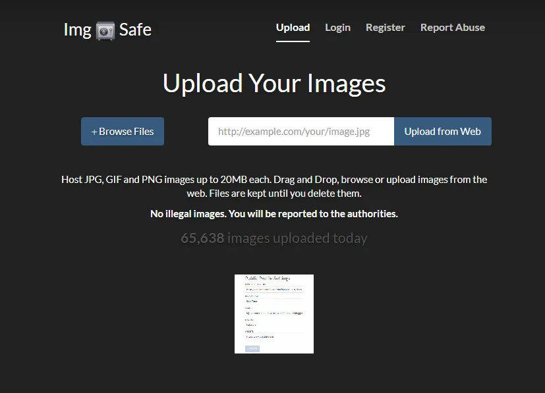Viewport: 545px width, 393px height.
Task: Open the Register page
Action: (x=385, y=28)
